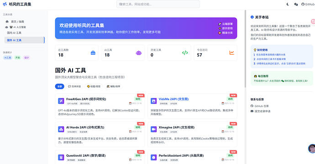Click the envelope icon beside 提交收录申请
This screenshot has width=315, height=164.
(x=252, y=111)
